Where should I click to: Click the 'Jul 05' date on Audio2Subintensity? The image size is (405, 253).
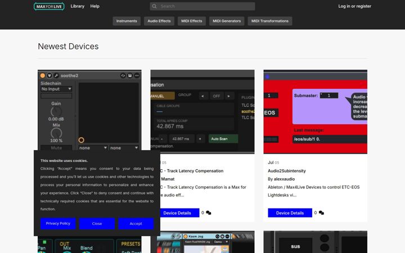tap(273, 162)
